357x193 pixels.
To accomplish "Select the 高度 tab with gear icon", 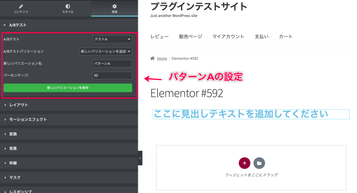I will tap(114, 9).
